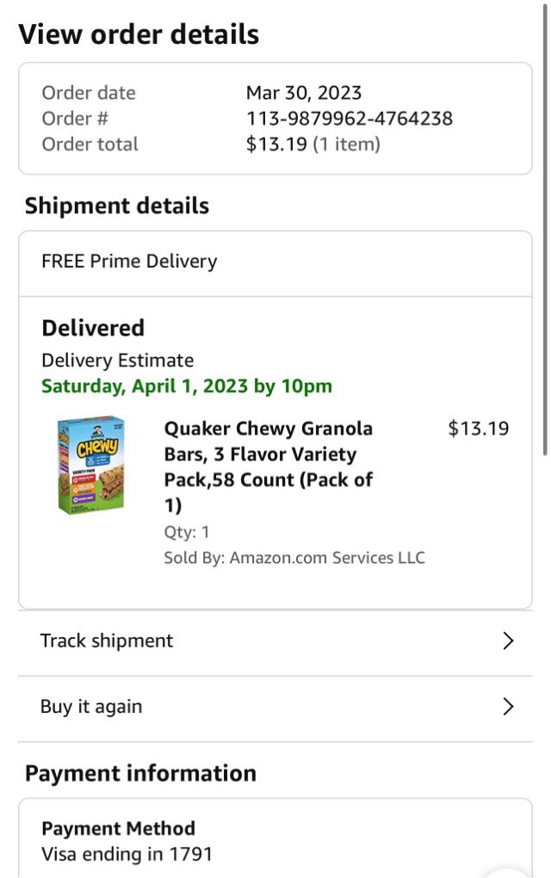Open the Quaker Chewy Granola Bars product title

pyautogui.click(x=269, y=466)
